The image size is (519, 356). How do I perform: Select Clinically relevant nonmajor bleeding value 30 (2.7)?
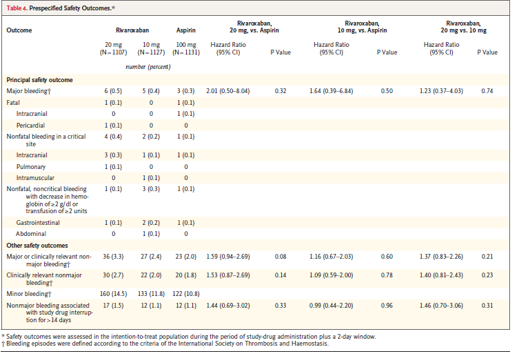[x=113, y=275]
